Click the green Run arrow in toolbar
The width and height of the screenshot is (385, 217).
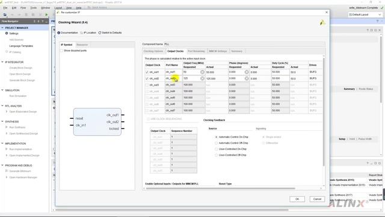46,14
